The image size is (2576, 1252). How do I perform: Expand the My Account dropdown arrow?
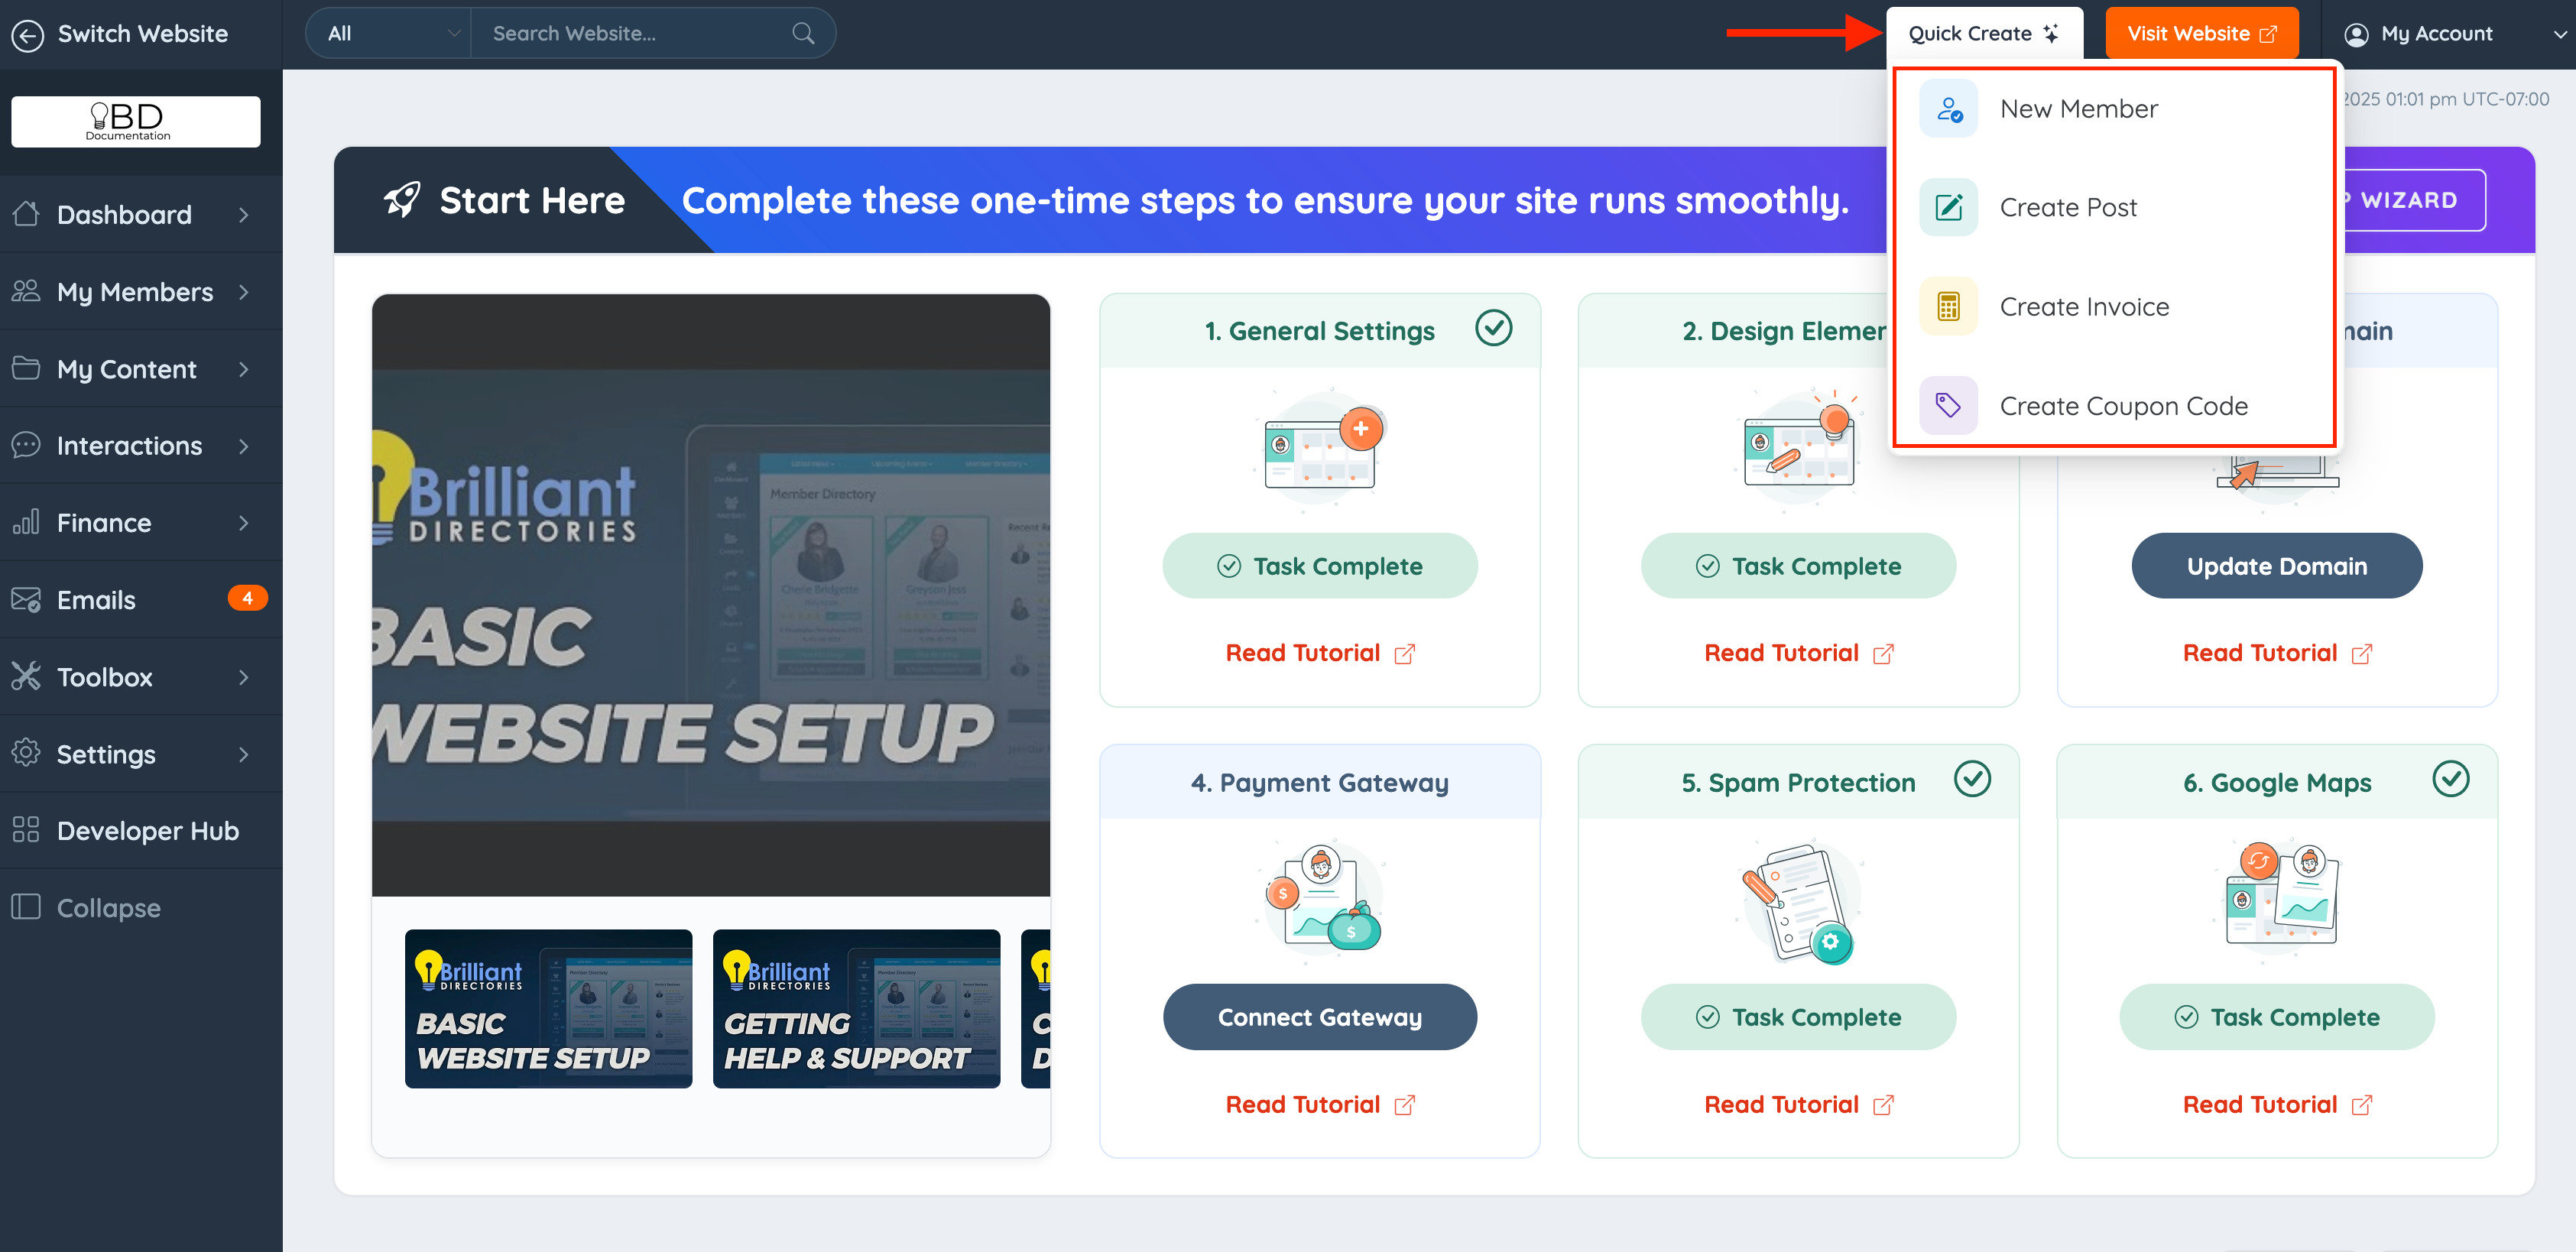point(2559,34)
